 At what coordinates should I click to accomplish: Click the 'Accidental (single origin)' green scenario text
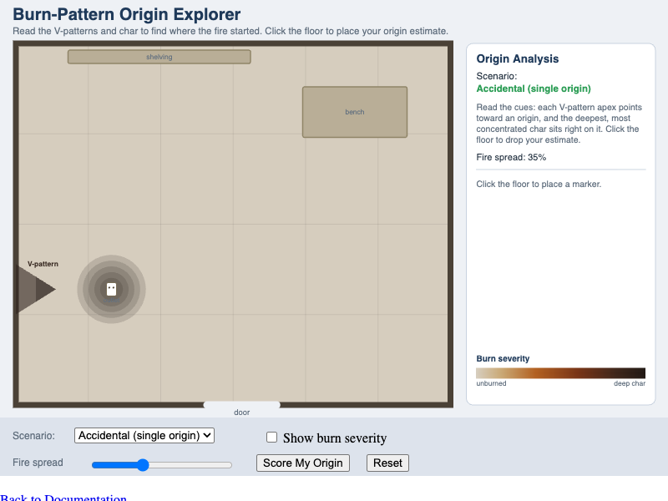[534, 89]
